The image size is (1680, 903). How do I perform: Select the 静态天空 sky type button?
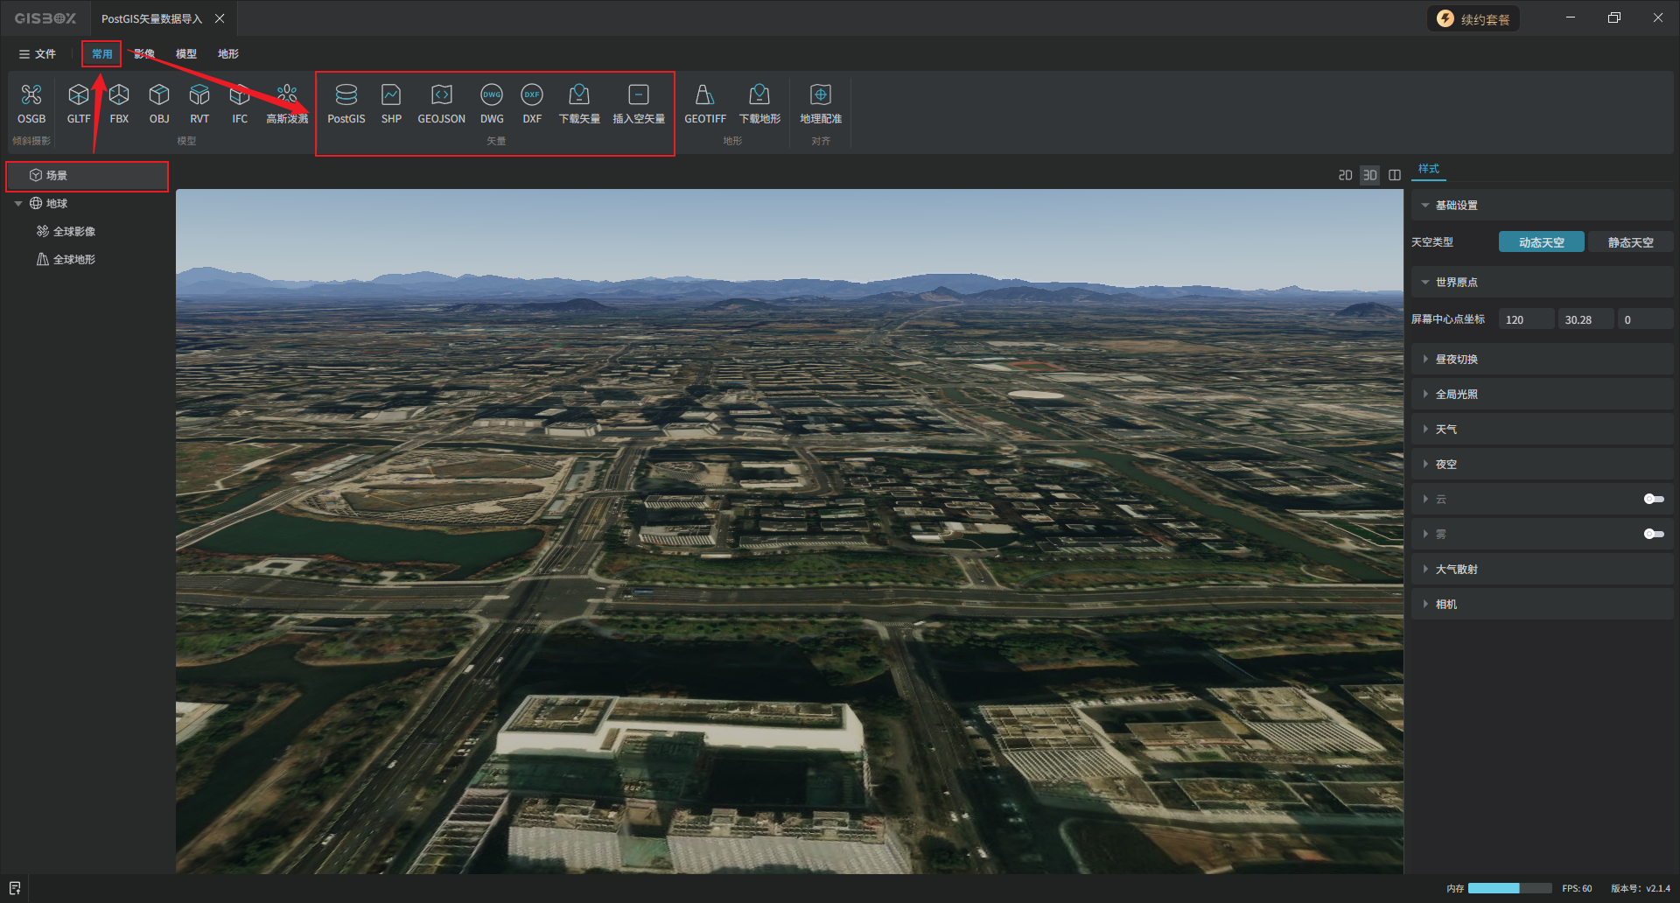coord(1629,242)
